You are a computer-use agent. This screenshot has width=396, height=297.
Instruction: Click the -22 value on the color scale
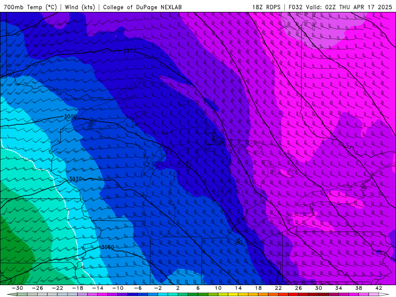click(57, 288)
